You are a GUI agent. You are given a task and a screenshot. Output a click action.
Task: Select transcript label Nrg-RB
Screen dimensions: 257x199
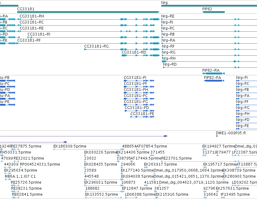(x=168, y=34)
